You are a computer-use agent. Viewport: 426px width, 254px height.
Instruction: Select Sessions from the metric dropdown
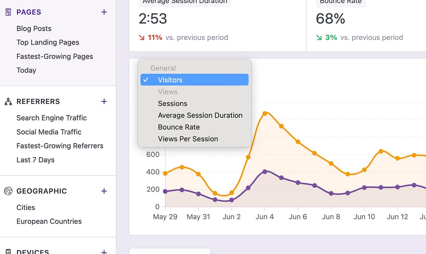coord(172,104)
